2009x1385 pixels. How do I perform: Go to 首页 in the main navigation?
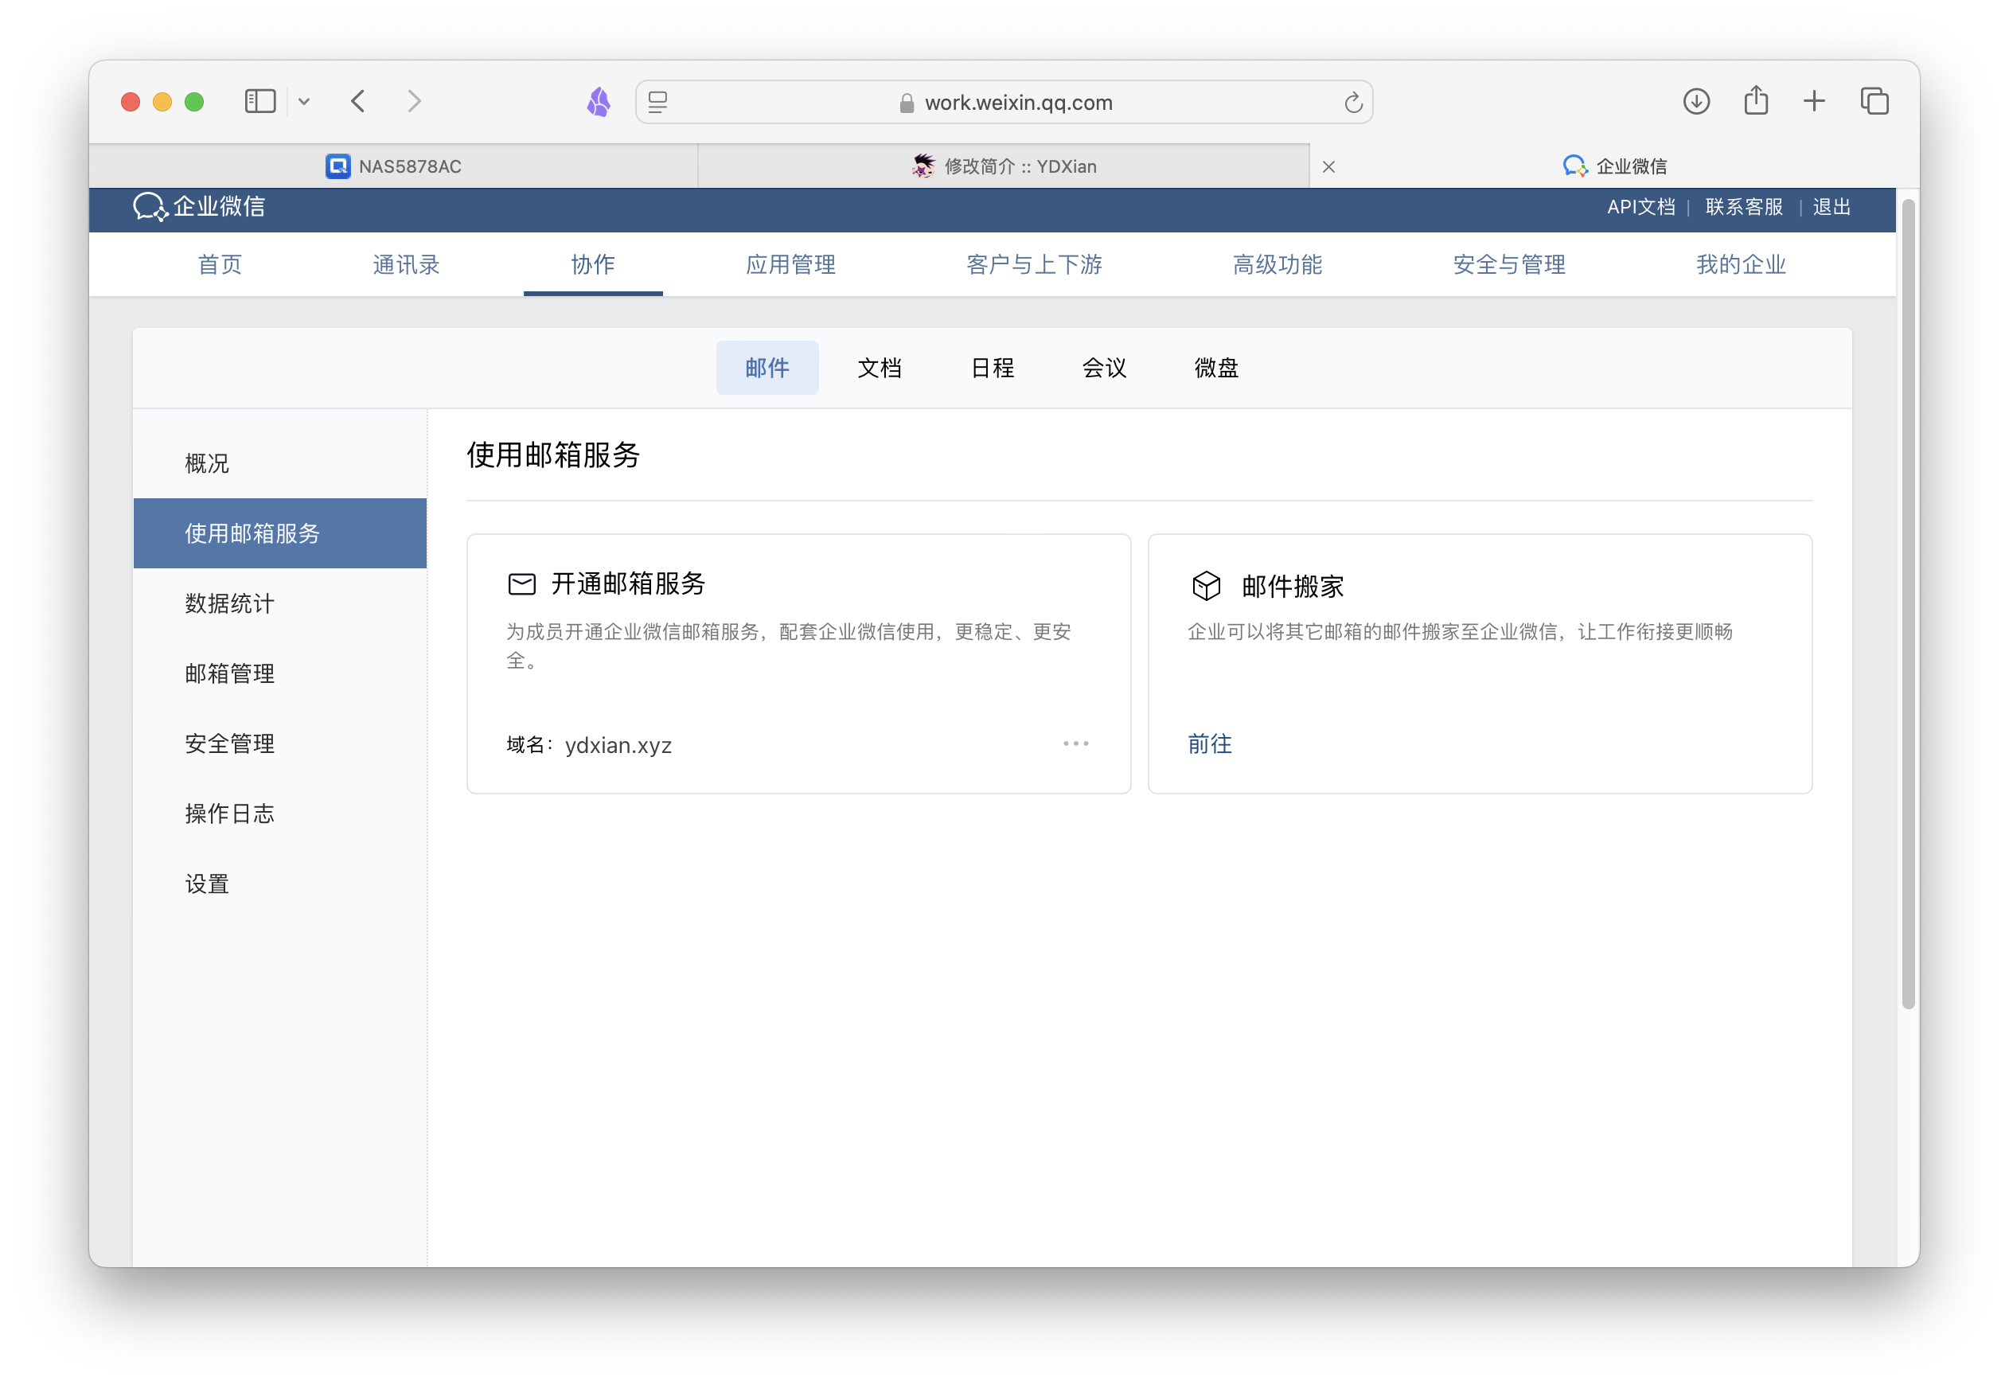[220, 265]
